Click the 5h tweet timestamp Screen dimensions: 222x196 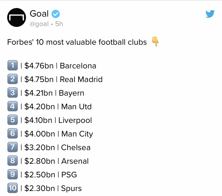[59, 24]
